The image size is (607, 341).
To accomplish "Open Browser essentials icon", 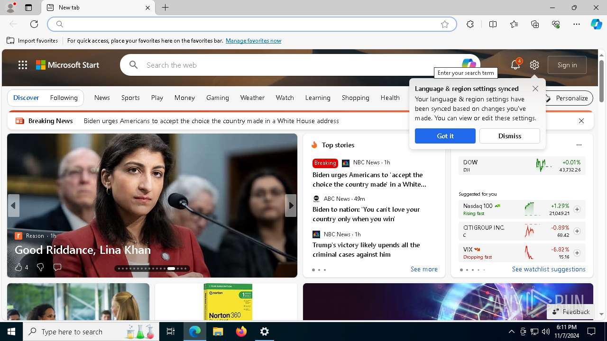I will click(556, 24).
